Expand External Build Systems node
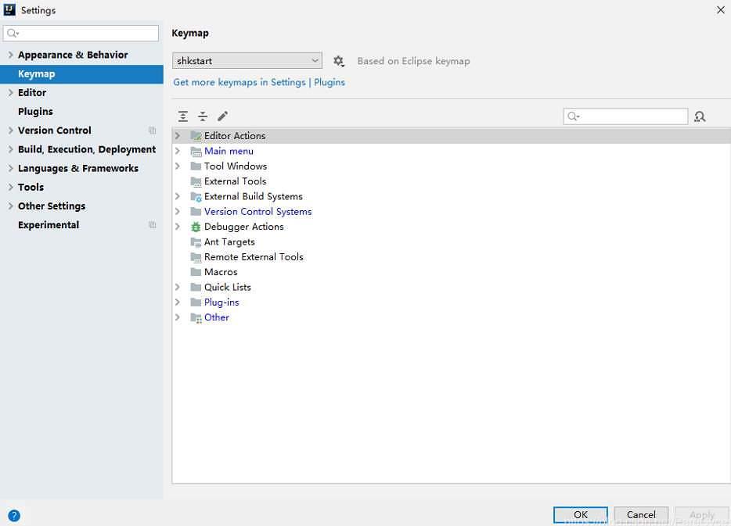 (178, 196)
